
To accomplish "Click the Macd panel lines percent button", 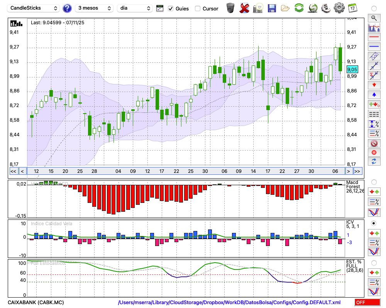I will click(x=374, y=202).
